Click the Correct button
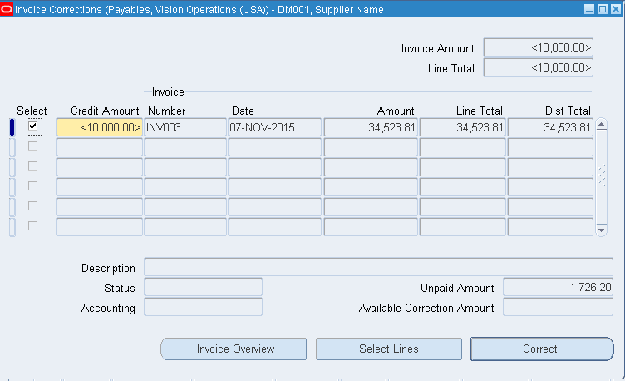625x381 pixels. pyautogui.click(x=541, y=349)
